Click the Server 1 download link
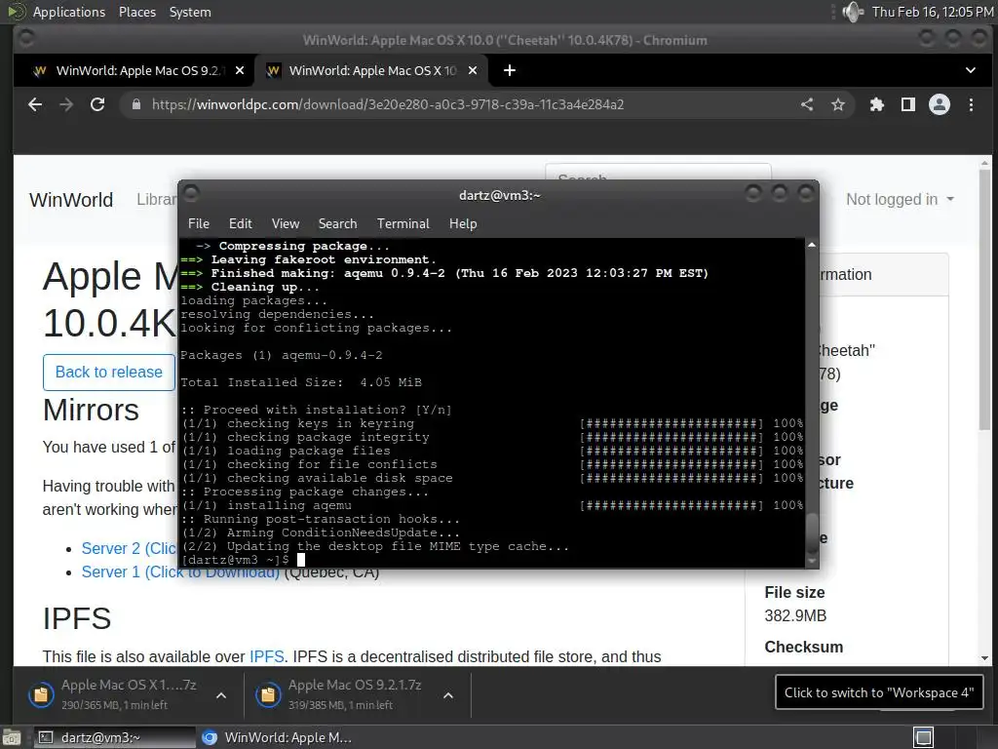 [180, 572]
